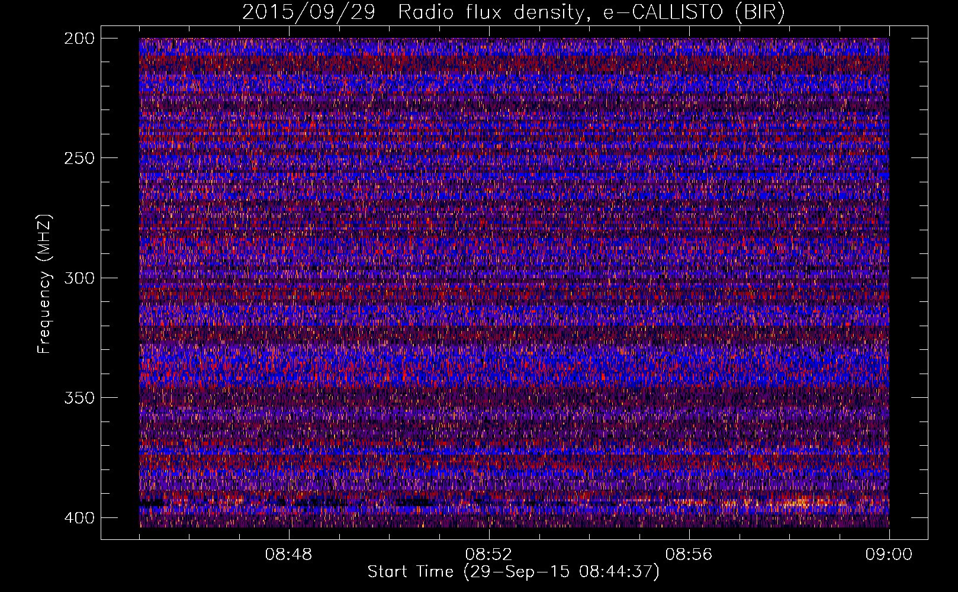Click the 200 frequency tick label
Image resolution: width=958 pixels, height=592 pixels.
(79, 38)
